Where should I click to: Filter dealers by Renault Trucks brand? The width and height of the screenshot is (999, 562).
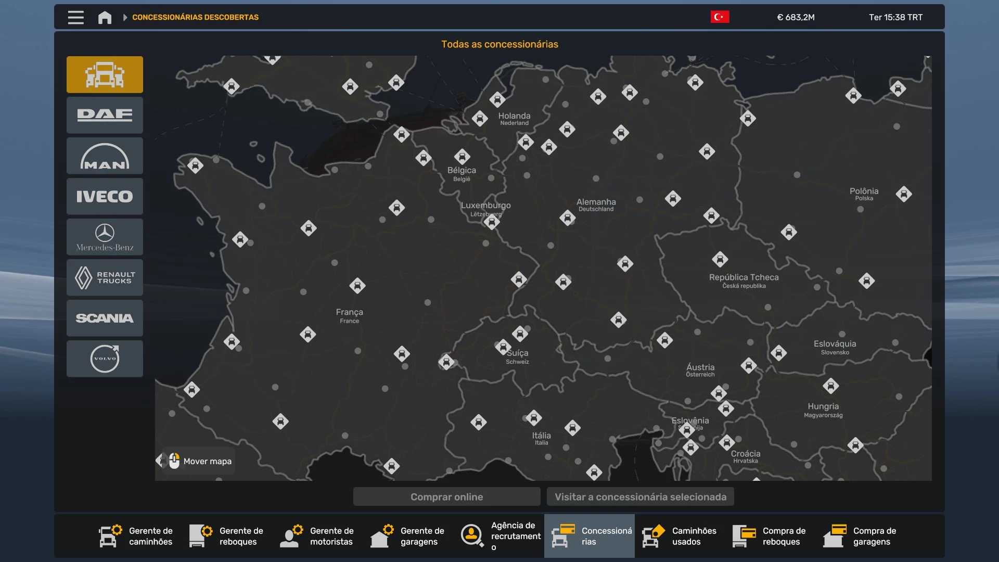tap(105, 277)
